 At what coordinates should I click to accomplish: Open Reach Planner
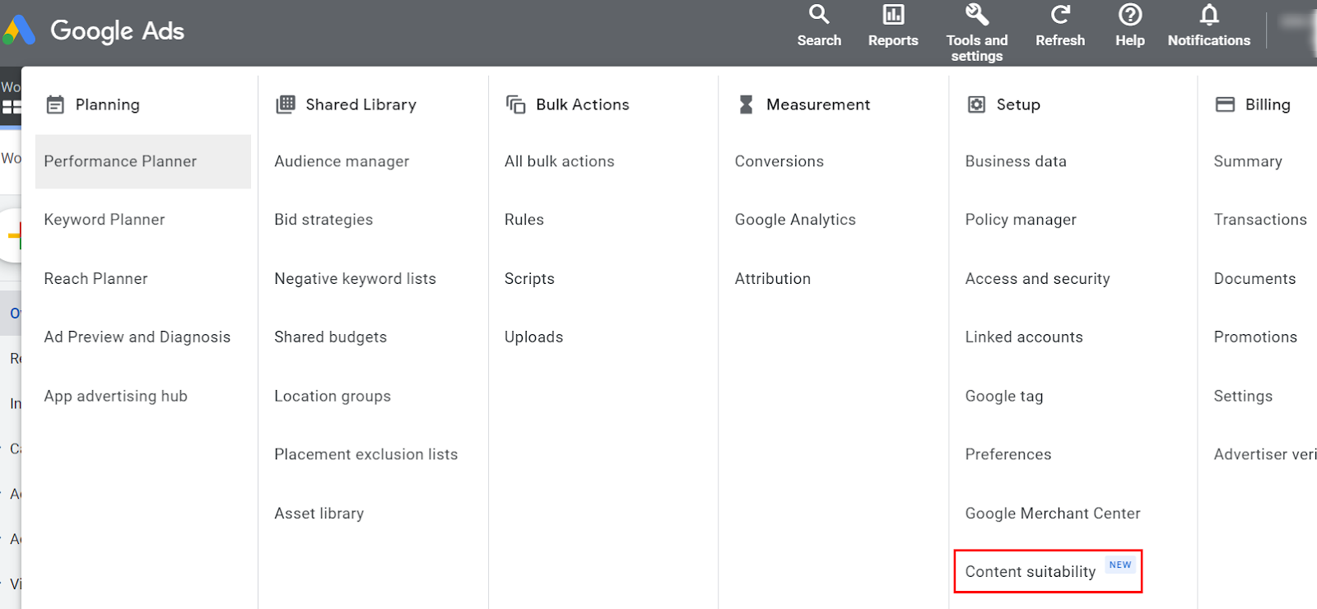[x=95, y=278]
